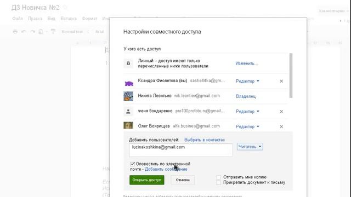Open the Читатель permission dropdown
The image size is (351, 197).
pyautogui.click(x=250, y=147)
